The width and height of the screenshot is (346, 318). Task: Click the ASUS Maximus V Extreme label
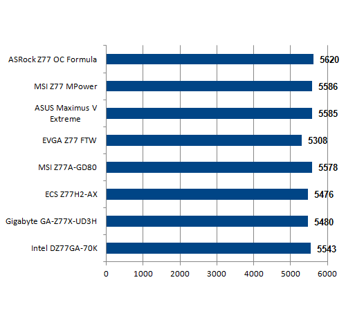click(x=66, y=113)
